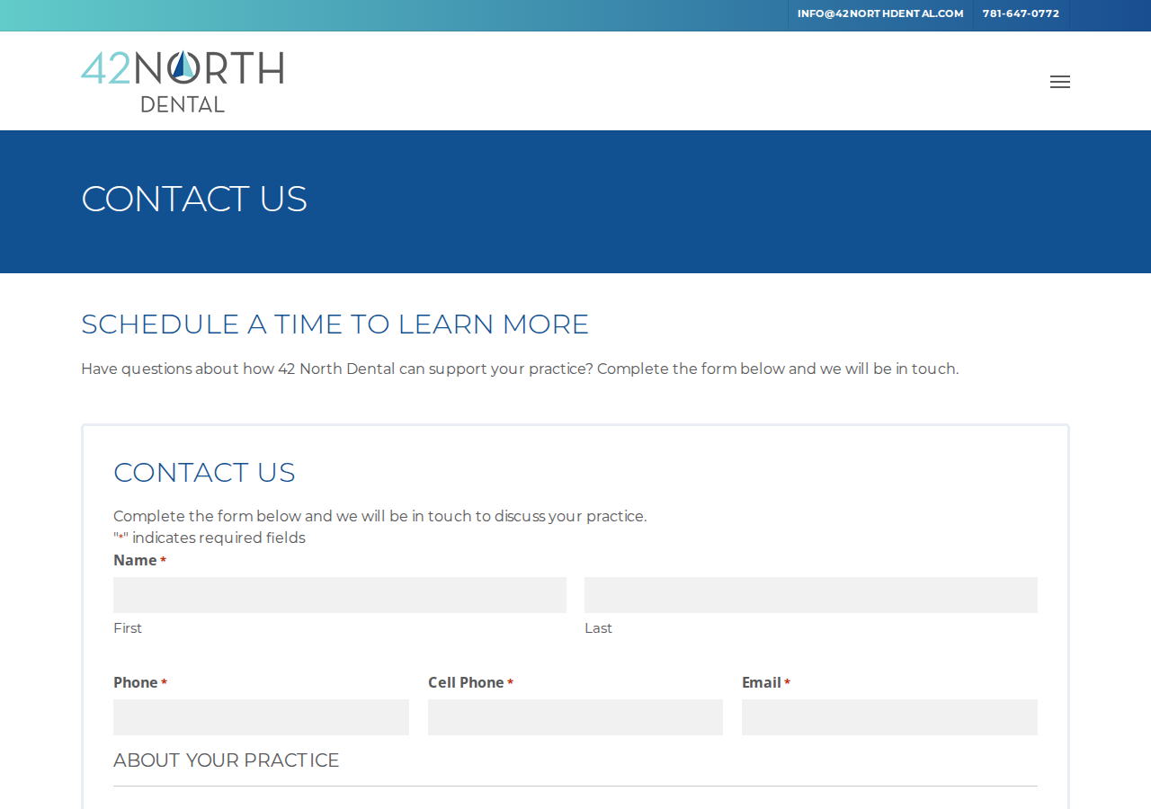Click the 'Complete the form below' form description
The width and height of the screenshot is (1151, 809).
[x=380, y=517]
